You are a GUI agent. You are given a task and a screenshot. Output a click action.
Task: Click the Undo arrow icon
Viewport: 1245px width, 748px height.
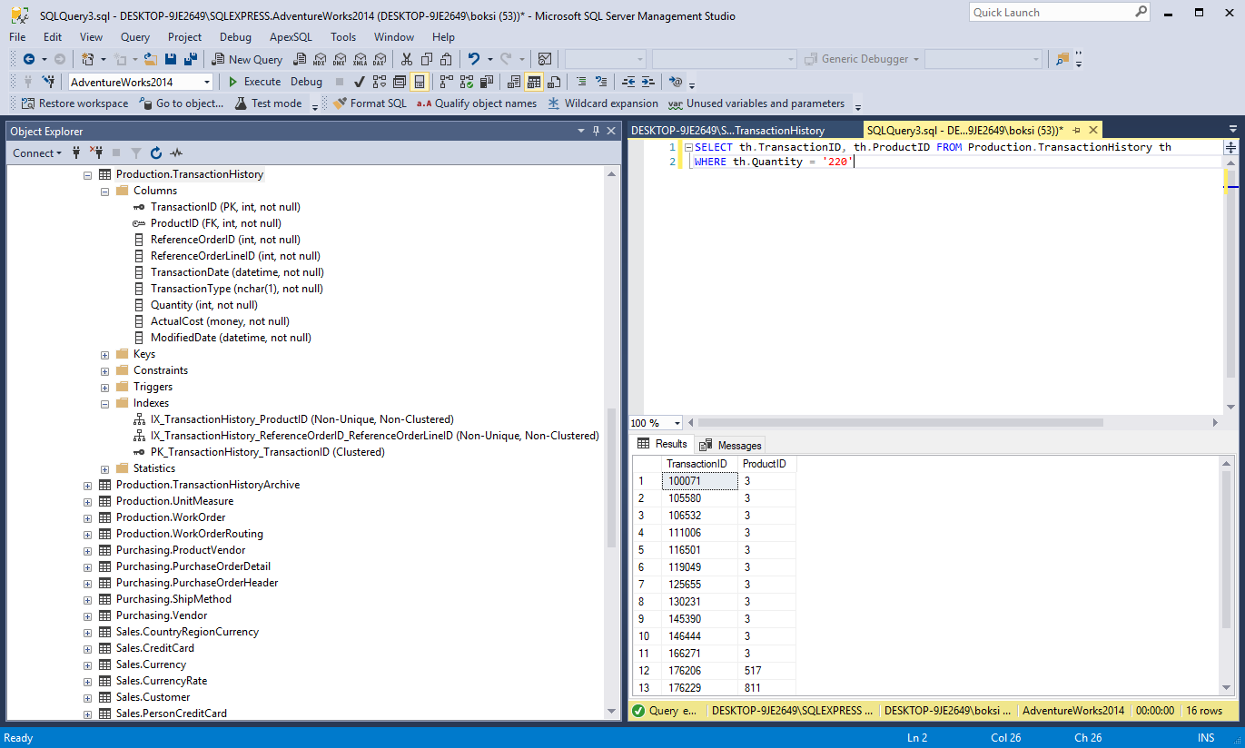[474, 59]
